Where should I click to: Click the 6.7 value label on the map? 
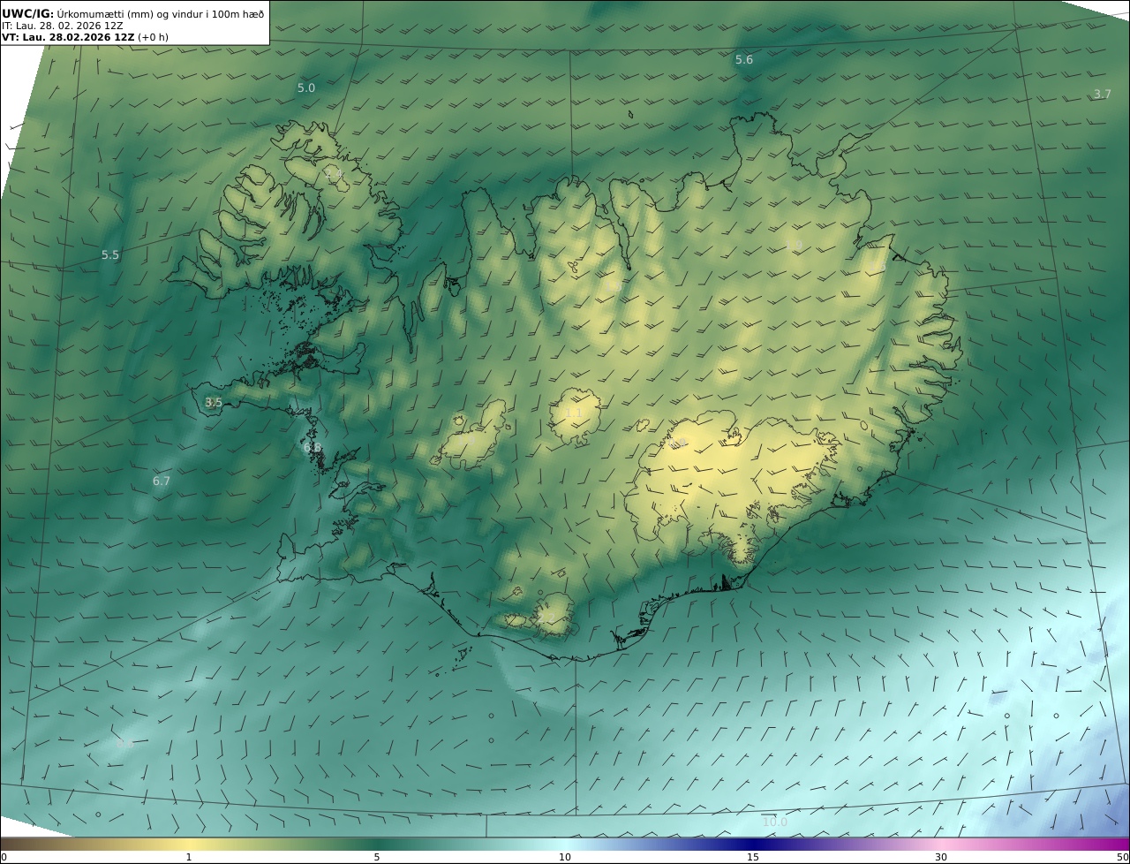point(161,481)
